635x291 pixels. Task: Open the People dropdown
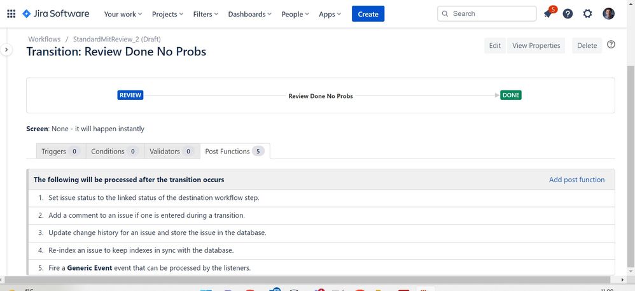[295, 14]
